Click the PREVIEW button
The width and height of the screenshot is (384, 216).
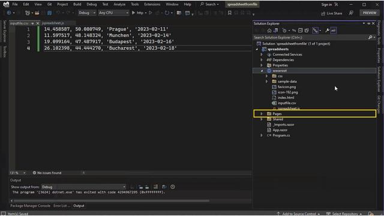tap(370, 13)
